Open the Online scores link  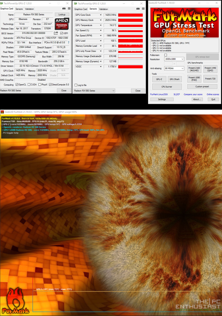coord(213,94)
